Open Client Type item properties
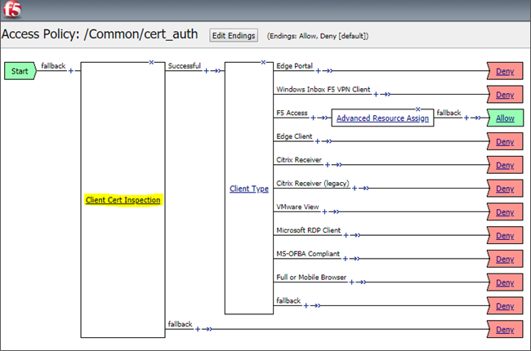This screenshot has height=351, width=531. pos(249,189)
